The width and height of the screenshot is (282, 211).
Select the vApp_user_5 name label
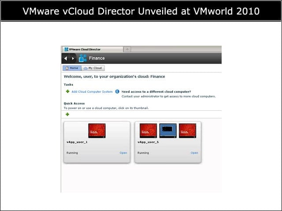tap(148, 142)
